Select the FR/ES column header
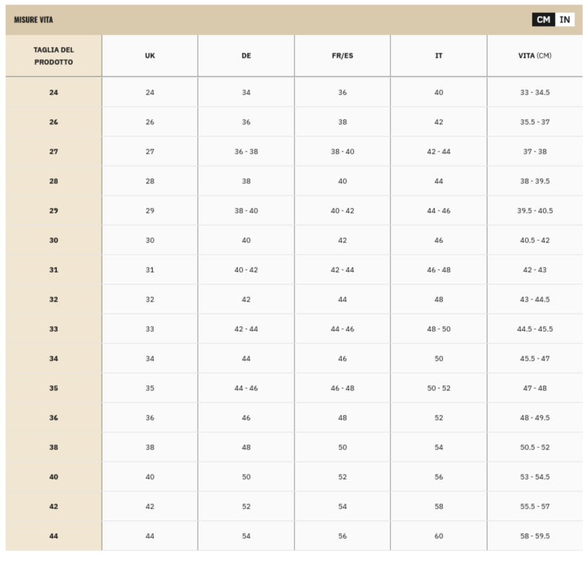This screenshot has width=585, height=585. pos(343,56)
